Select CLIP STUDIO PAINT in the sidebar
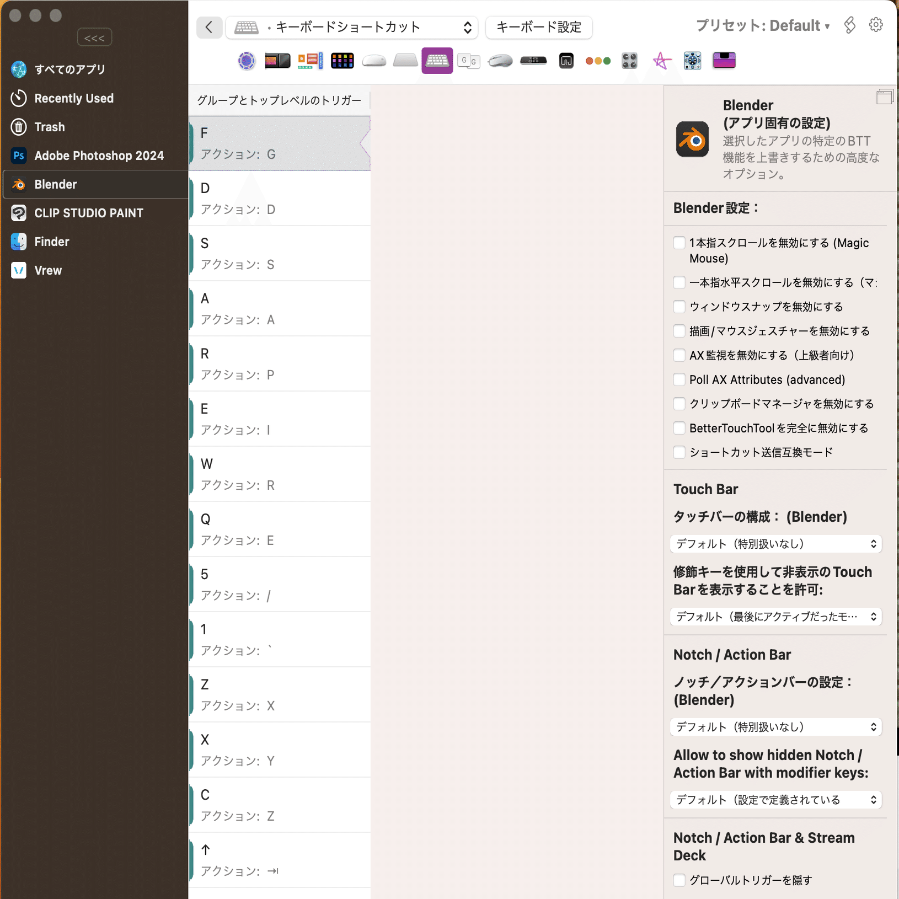899x899 pixels. point(96,213)
